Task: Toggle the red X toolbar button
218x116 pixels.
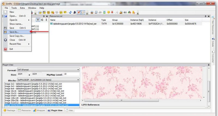Action: coord(79,13)
